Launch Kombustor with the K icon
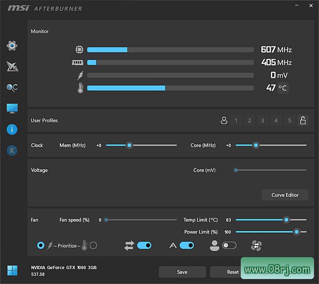The height and width of the screenshot is (284, 319). point(12,150)
